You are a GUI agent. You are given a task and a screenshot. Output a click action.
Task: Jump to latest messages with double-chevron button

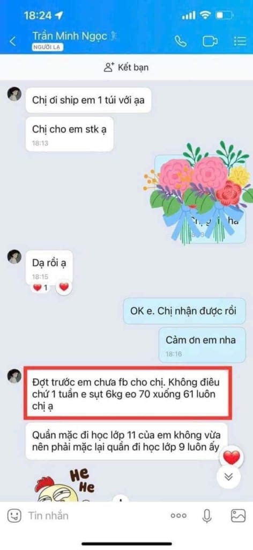[x=229, y=475]
